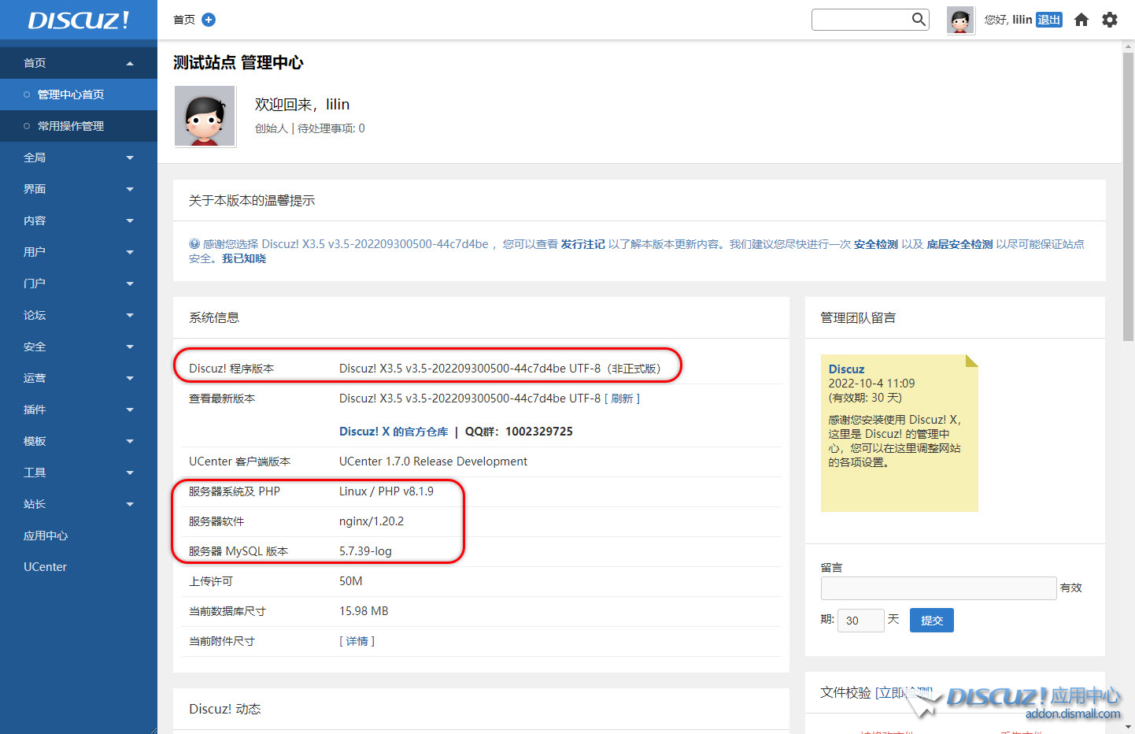The image size is (1135, 734).
Task: Open the 底层安全检测 link
Action: [x=959, y=244]
